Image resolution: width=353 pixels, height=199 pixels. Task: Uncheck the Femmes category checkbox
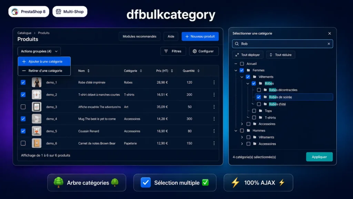click(x=242, y=70)
